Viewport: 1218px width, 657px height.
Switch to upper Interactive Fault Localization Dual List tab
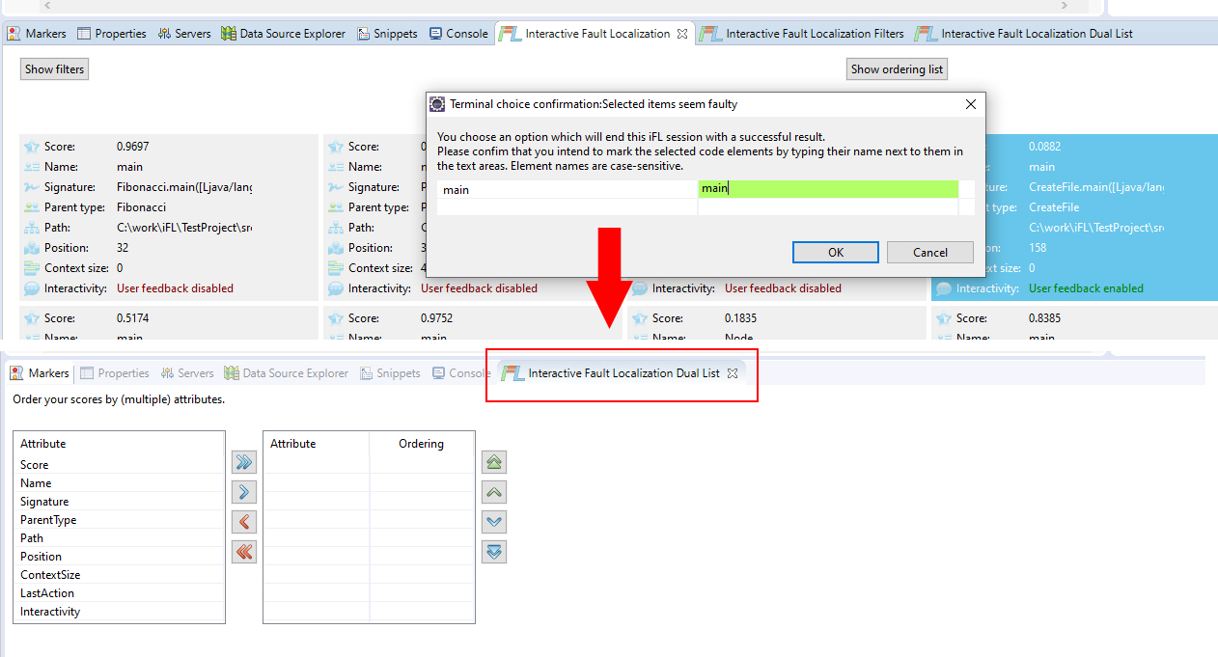(x=1023, y=34)
